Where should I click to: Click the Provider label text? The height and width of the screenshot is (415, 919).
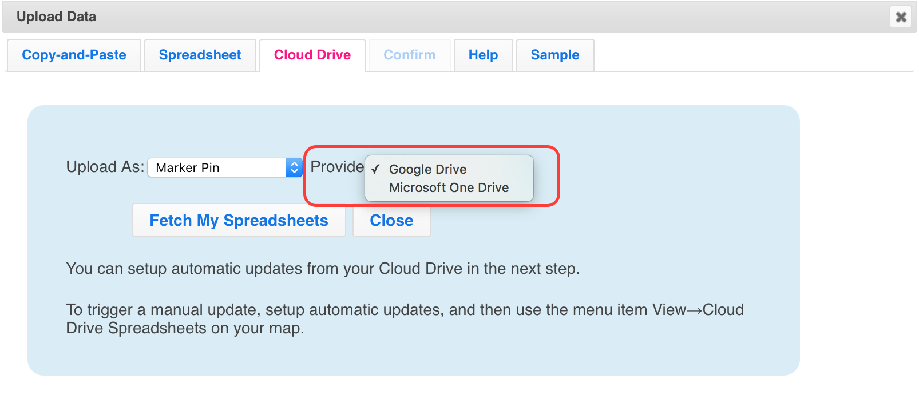point(336,167)
